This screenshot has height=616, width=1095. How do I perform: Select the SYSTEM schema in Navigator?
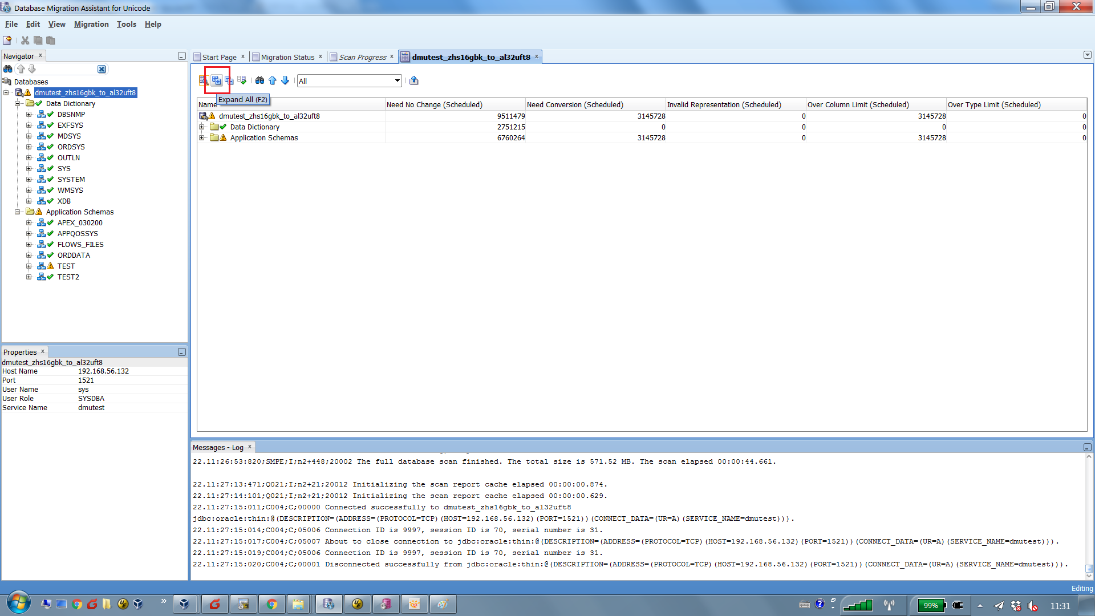pos(71,179)
